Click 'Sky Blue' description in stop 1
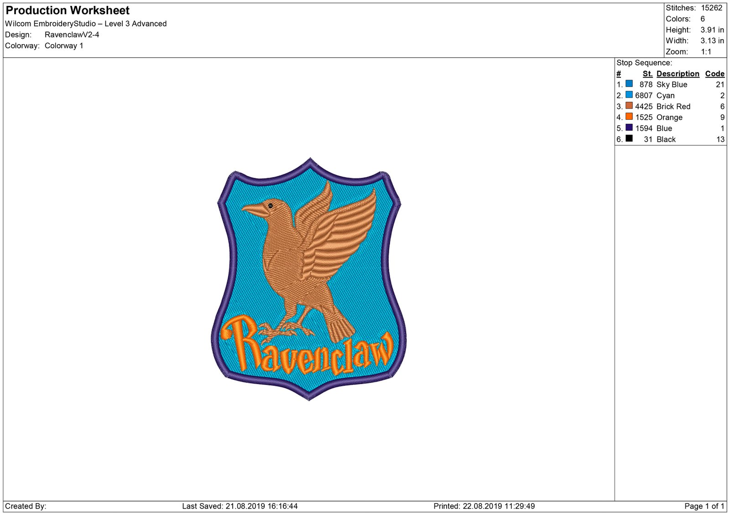The width and height of the screenshot is (730, 513). pos(672,85)
